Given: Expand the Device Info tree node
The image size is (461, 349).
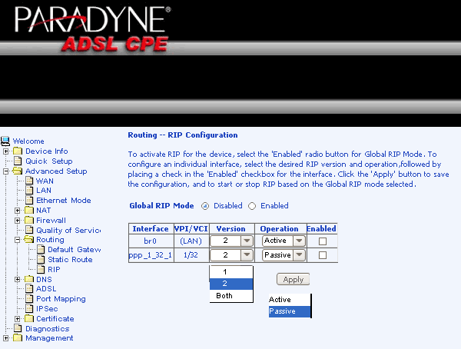Looking at the screenshot, I should click(6, 151).
